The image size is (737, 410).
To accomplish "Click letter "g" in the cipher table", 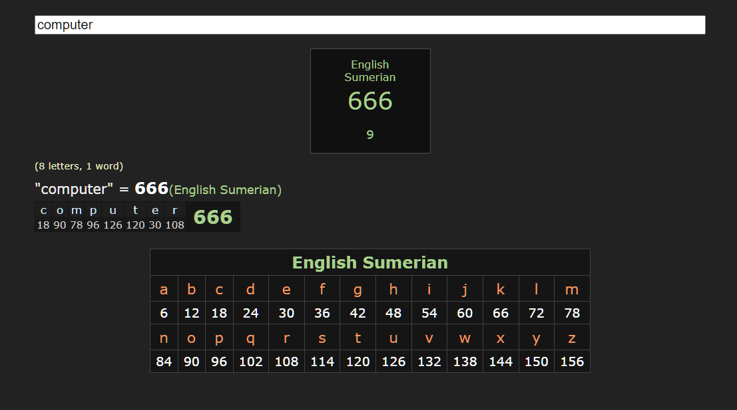I will tap(358, 289).
